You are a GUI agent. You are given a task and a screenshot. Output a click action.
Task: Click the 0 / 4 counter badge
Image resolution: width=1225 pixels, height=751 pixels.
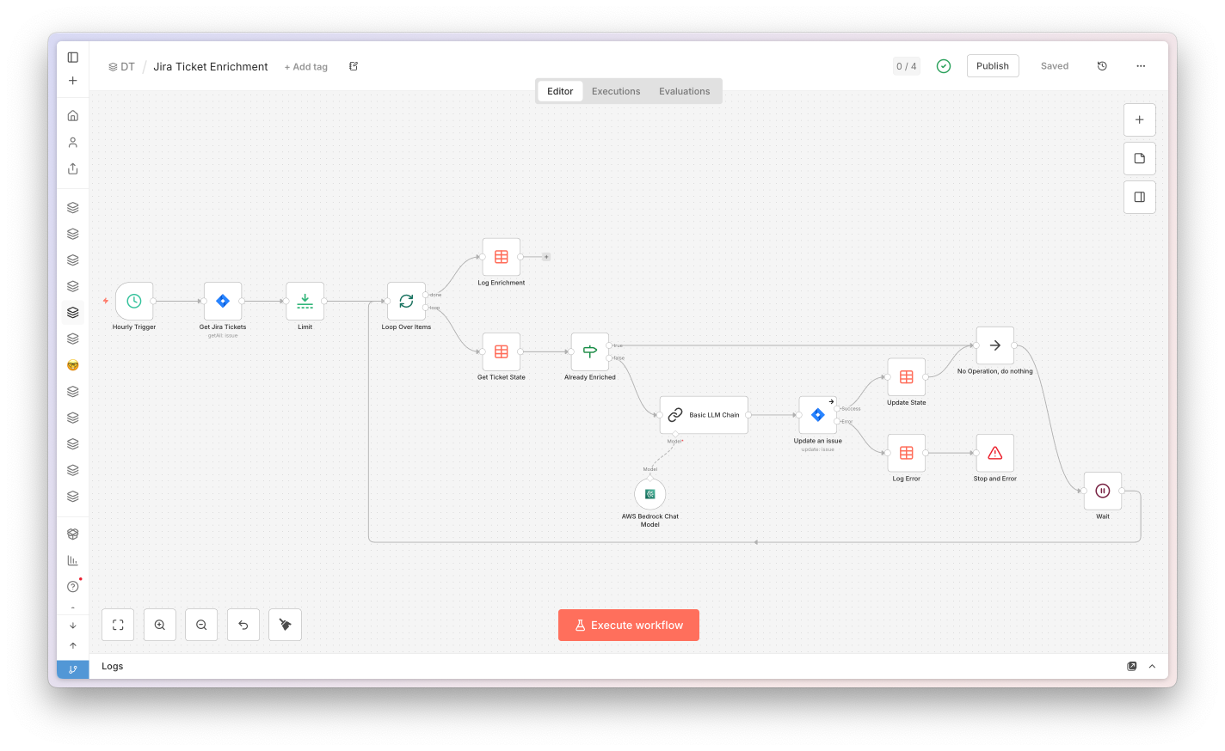907,66
